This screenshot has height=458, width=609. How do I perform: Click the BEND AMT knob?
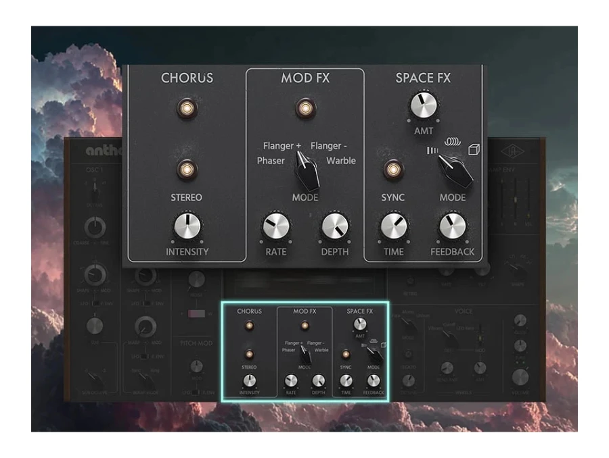[x=447, y=368]
